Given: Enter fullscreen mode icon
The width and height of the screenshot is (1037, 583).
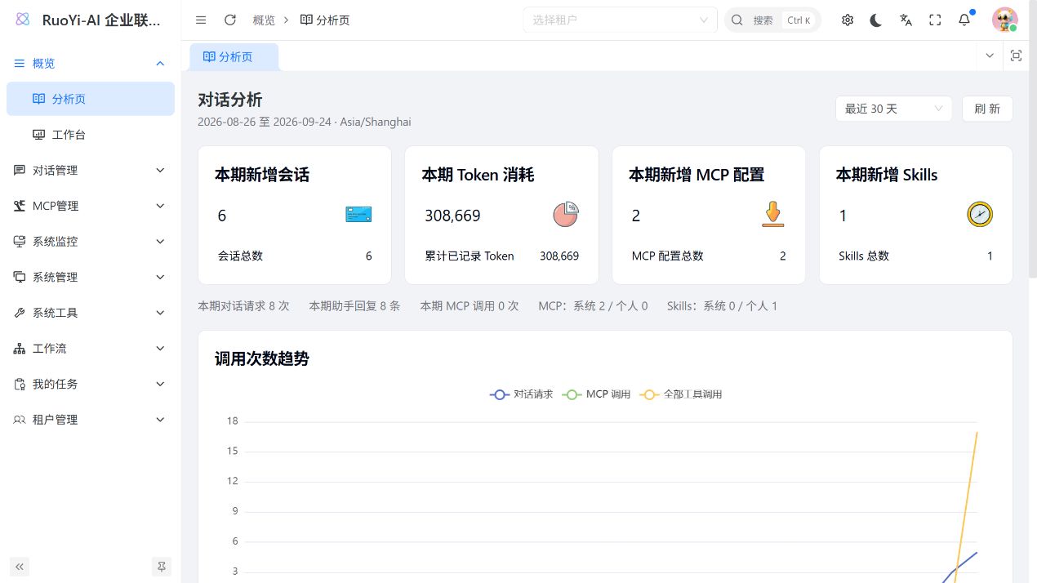Looking at the screenshot, I should pyautogui.click(x=935, y=20).
